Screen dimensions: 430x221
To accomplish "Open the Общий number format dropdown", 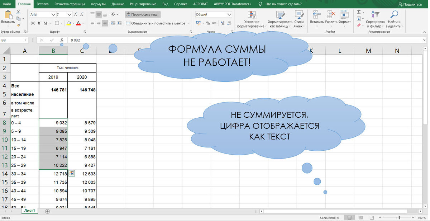I will coord(229,15).
